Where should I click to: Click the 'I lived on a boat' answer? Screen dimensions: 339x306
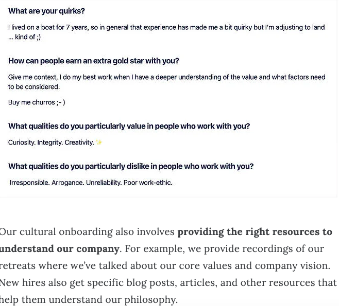pyautogui.click(x=166, y=32)
